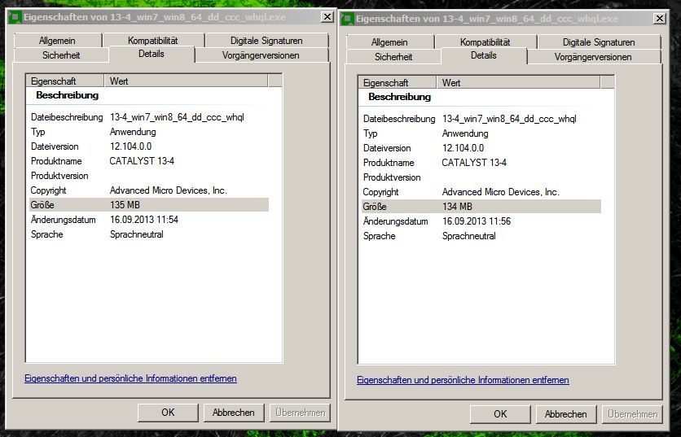Screen dimensions: 681x437
Task: Click Wert column header in right window
Action: (518, 83)
